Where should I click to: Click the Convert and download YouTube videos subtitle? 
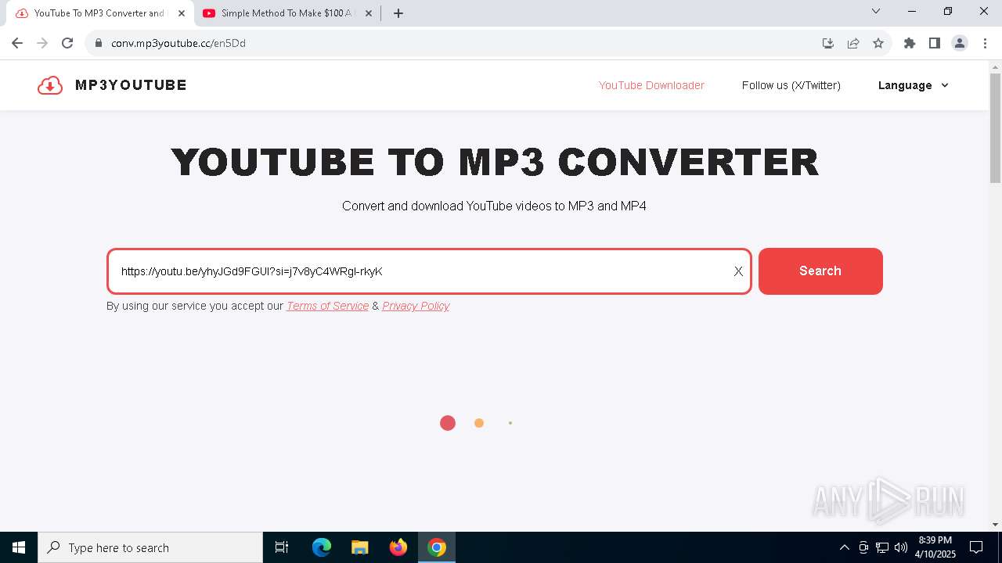click(494, 206)
